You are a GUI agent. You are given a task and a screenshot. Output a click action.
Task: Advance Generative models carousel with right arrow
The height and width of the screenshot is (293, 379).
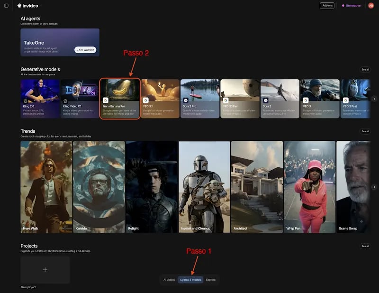[x=374, y=99]
